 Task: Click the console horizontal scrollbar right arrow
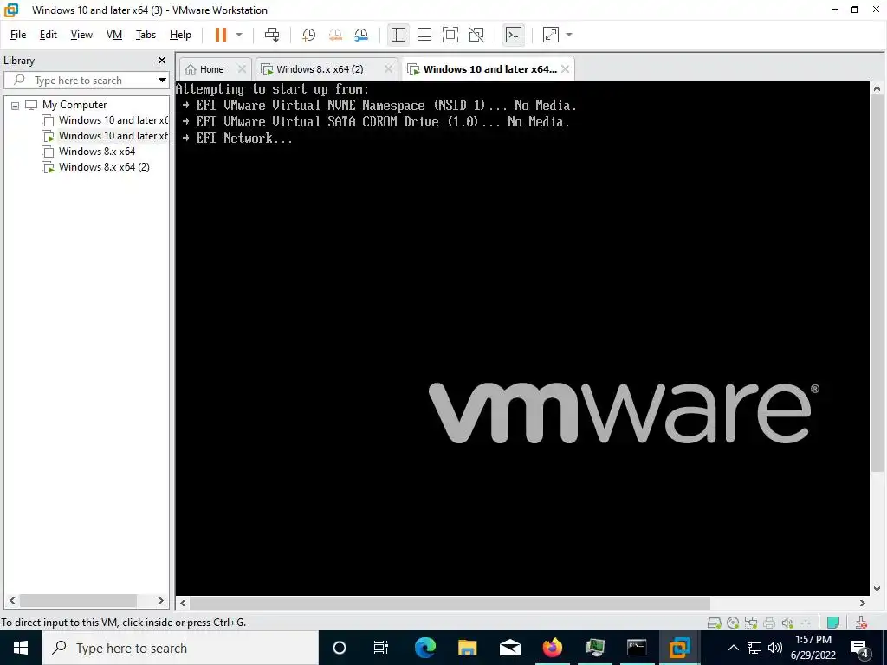click(863, 603)
